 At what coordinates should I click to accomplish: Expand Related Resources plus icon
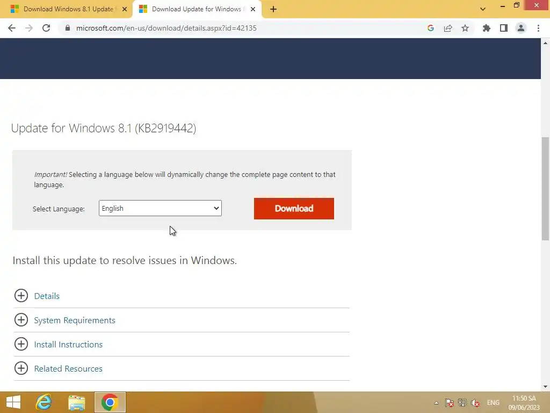coord(21,368)
